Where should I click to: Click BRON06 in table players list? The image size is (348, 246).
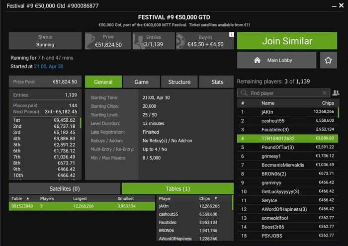point(166,231)
